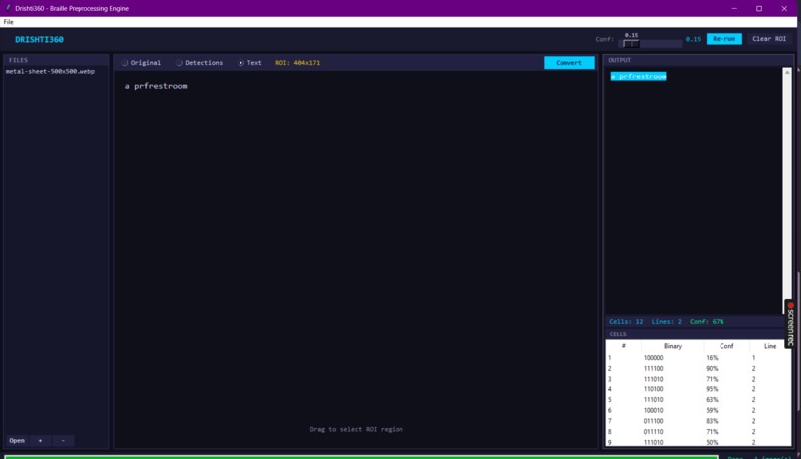
Task: Click the Re-run button
Action: point(723,39)
